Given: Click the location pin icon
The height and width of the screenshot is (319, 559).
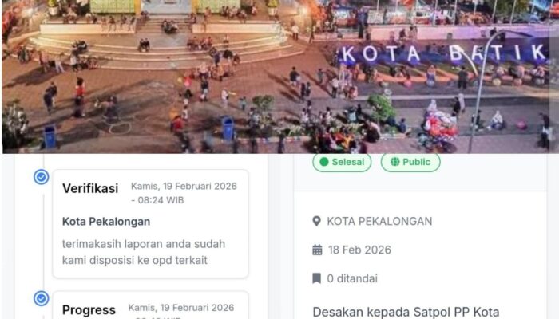Looking at the screenshot, I should (316, 221).
